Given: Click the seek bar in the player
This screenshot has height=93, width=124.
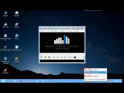Looking at the screenshot, I should [x=62, y=54].
